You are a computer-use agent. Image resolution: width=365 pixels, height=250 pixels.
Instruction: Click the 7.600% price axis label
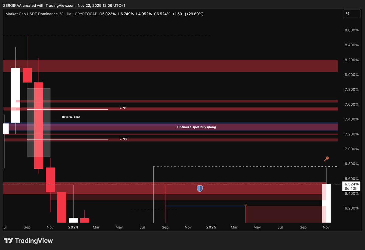352,104
